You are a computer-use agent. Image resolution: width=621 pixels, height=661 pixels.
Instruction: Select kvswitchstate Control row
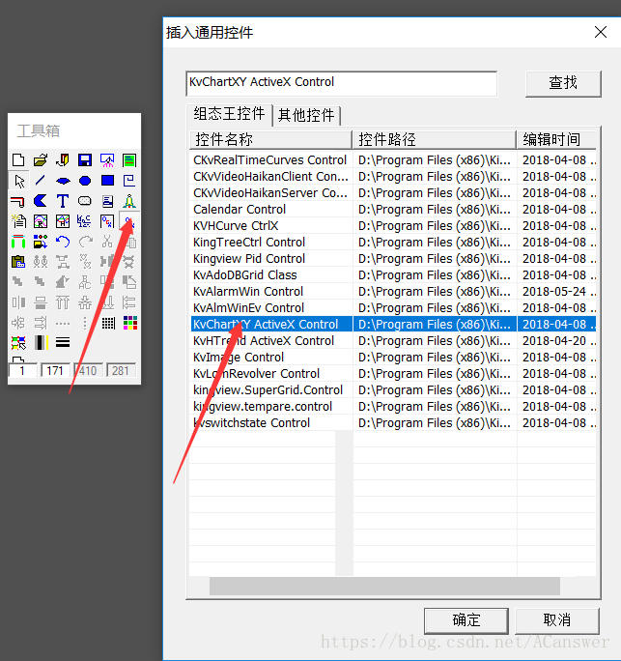click(x=393, y=423)
